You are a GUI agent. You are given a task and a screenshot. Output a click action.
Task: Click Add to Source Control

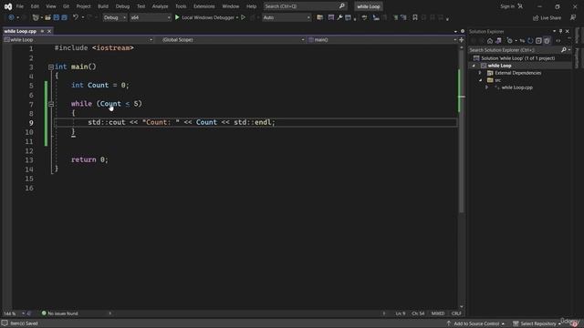(x=476, y=323)
